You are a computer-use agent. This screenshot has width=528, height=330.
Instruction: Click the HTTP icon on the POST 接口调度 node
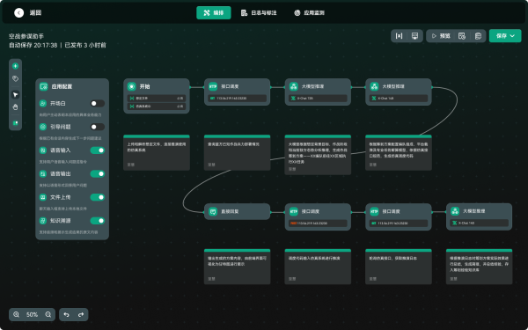pyautogui.click(x=294, y=211)
